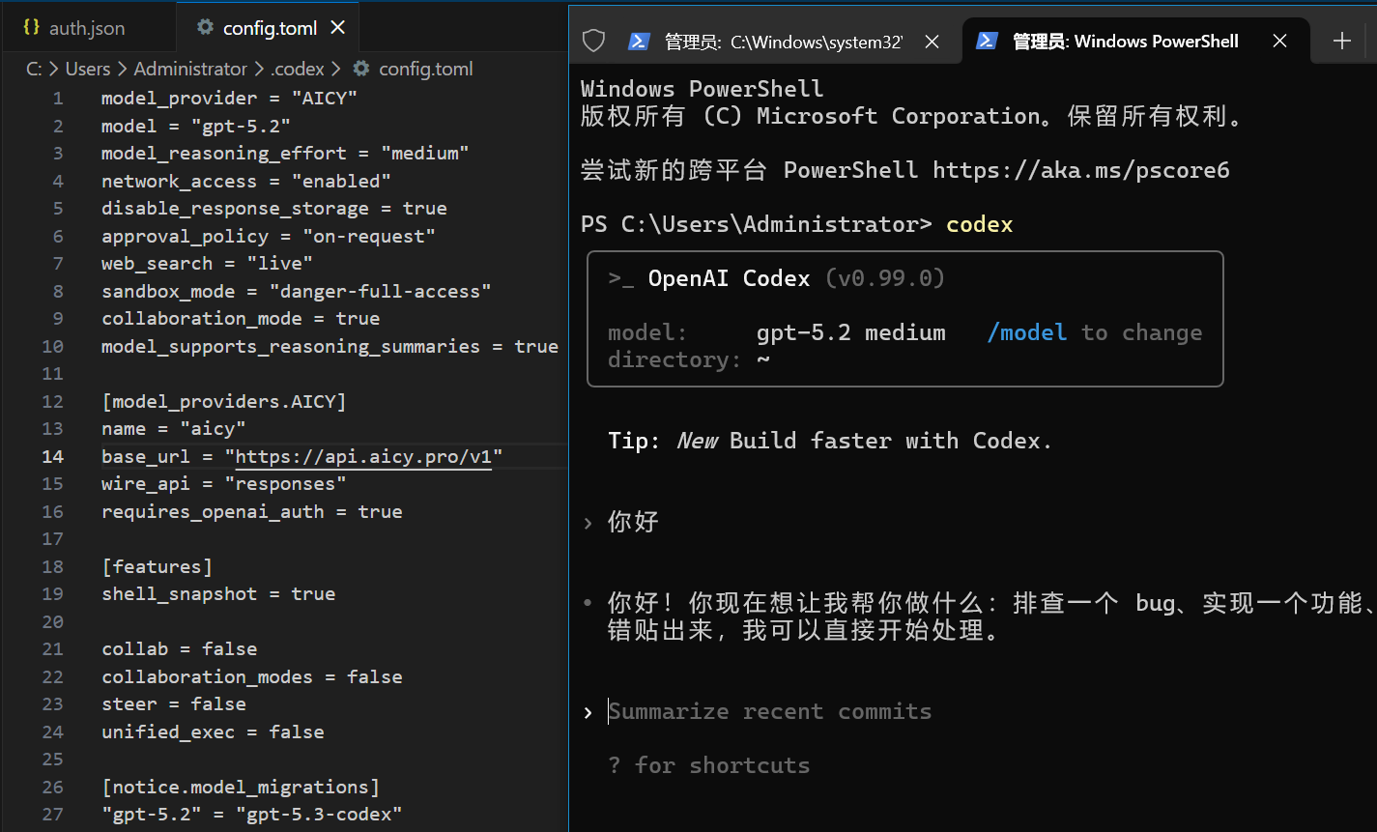This screenshot has width=1377, height=832.
Task: Click the https://aka.ms/pscore6 link
Action: coord(1080,170)
